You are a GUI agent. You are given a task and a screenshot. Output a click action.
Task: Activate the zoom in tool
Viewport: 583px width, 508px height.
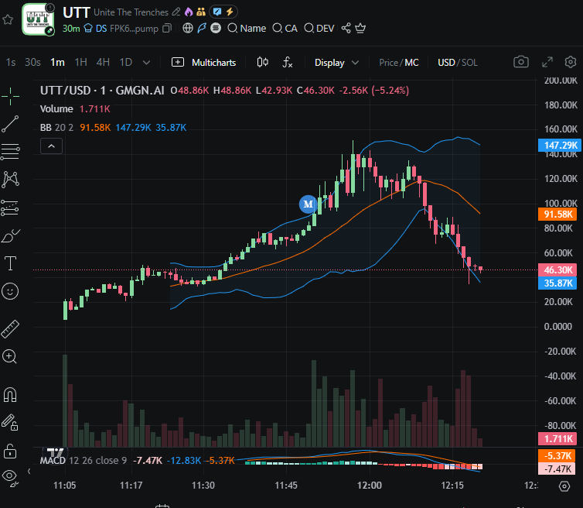click(x=10, y=357)
